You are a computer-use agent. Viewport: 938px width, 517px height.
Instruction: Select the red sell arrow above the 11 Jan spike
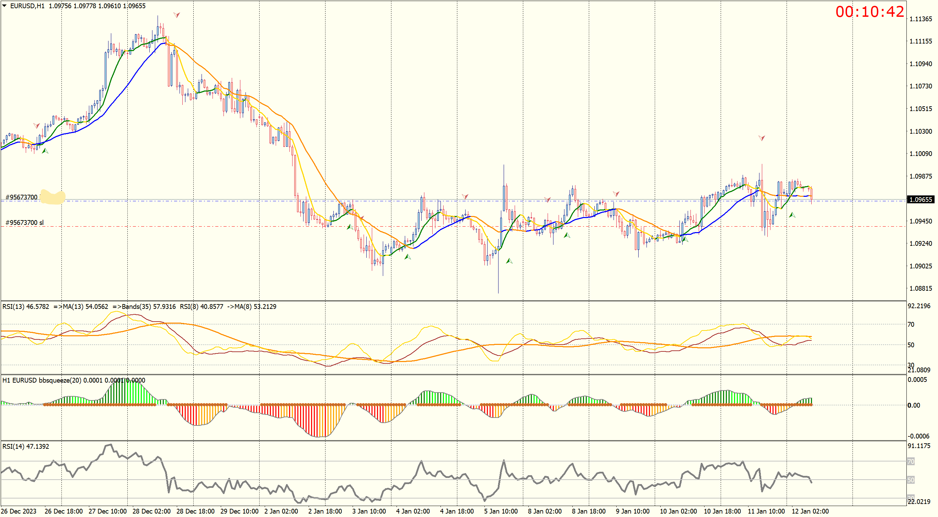pos(762,138)
